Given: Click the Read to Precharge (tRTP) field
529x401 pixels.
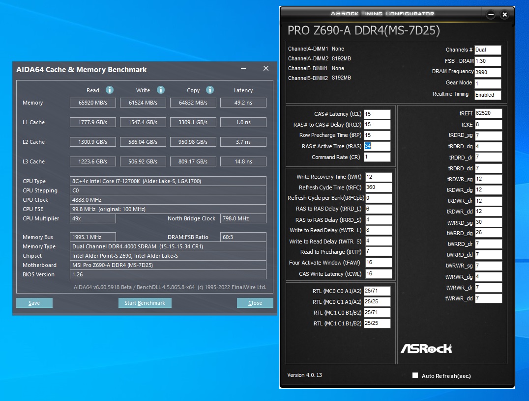Looking at the screenshot, I should (379, 251).
